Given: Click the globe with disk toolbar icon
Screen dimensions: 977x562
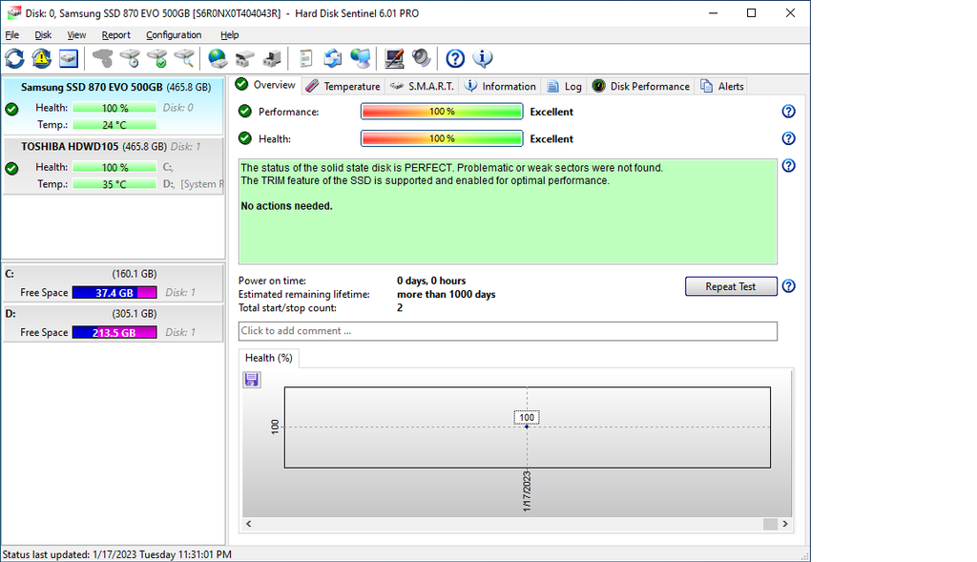Looking at the screenshot, I should coord(218,59).
